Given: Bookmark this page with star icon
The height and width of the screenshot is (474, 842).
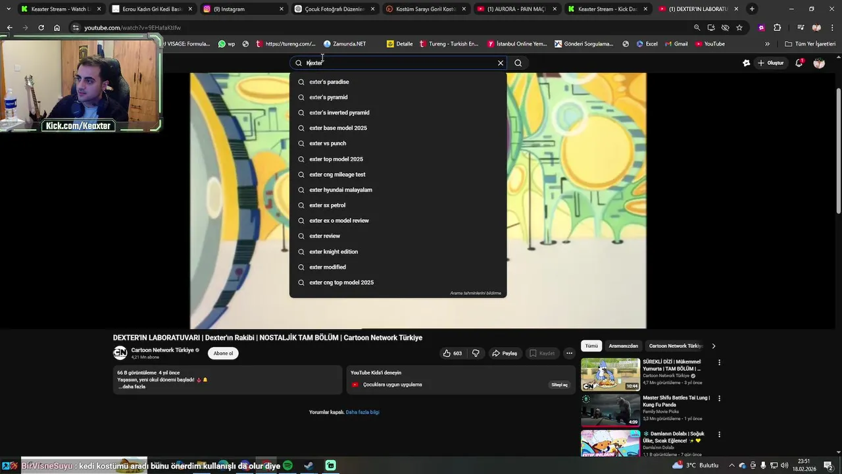Looking at the screenshot, I should pyautogui.click(x=739, y=28).
